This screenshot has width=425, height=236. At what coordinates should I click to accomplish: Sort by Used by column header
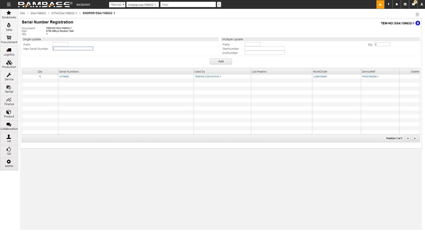click(222, 71)
